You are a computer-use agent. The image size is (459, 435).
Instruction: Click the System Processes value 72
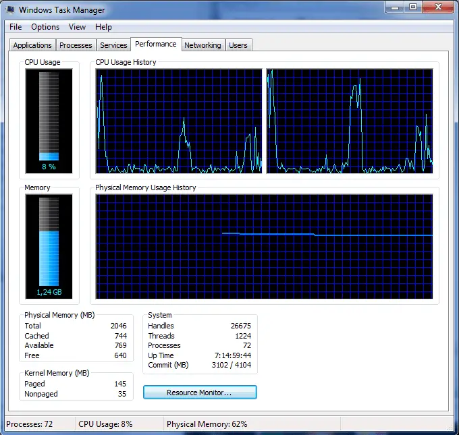tap(247, 345)
